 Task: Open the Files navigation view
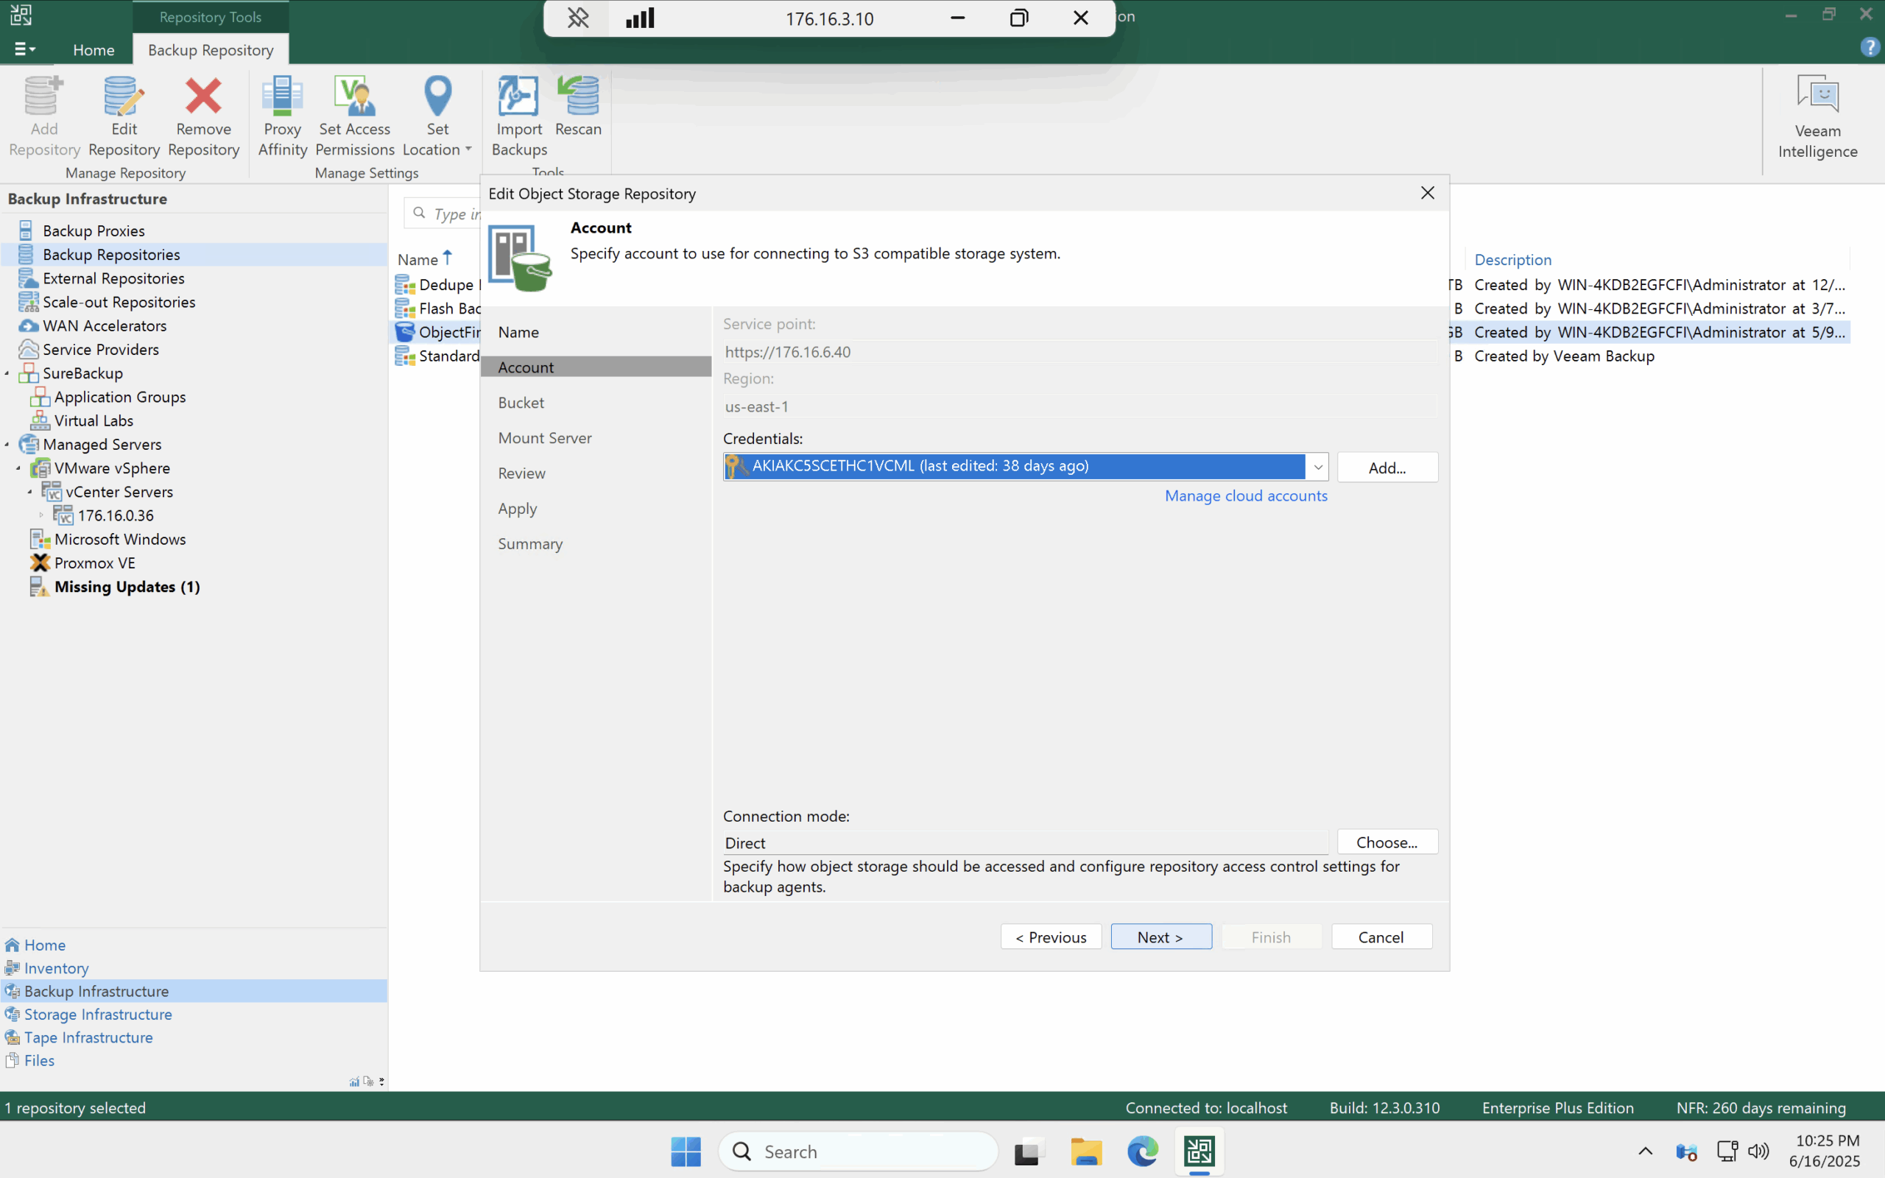39,1061
